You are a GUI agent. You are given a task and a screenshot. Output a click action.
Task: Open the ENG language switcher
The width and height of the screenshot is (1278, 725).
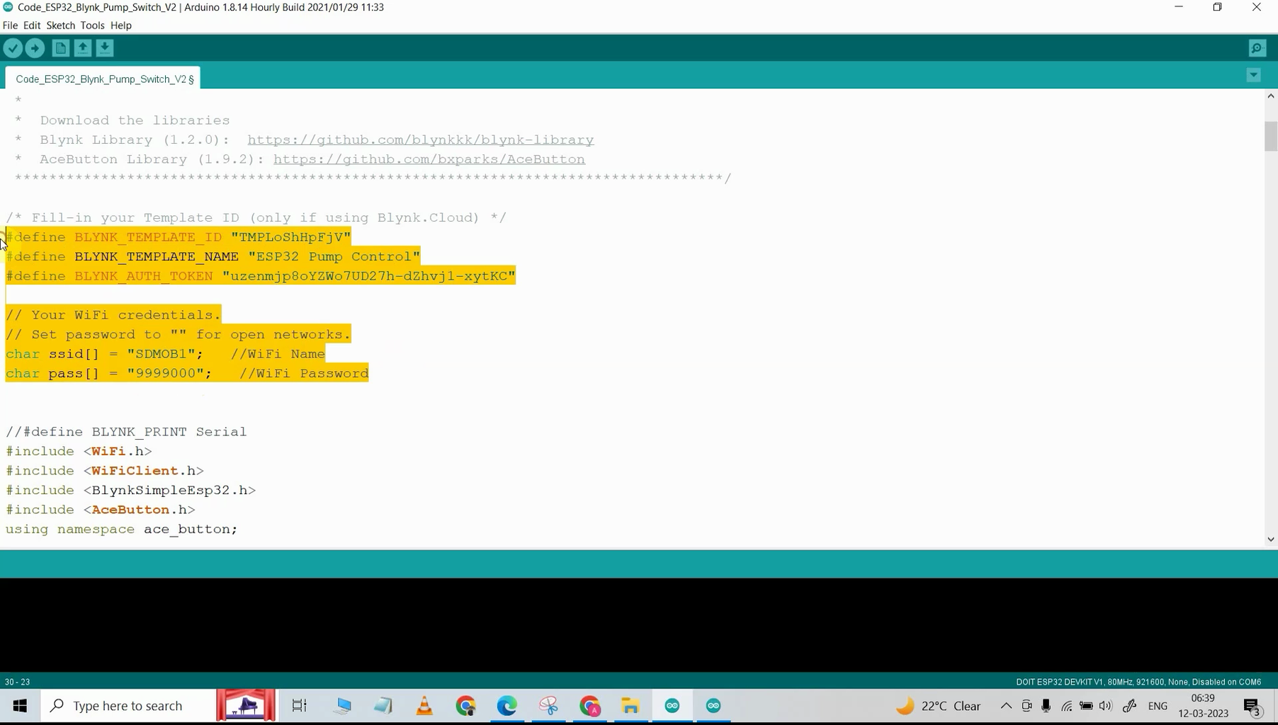[1158, 705]
